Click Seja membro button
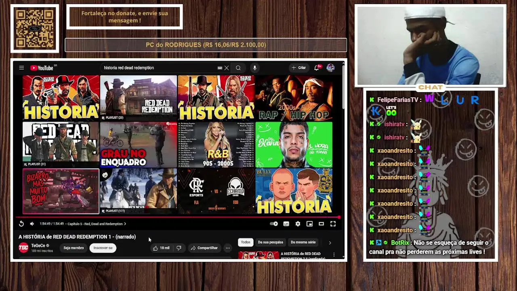The width and height of the screenshot is (517, 291). 74,248
